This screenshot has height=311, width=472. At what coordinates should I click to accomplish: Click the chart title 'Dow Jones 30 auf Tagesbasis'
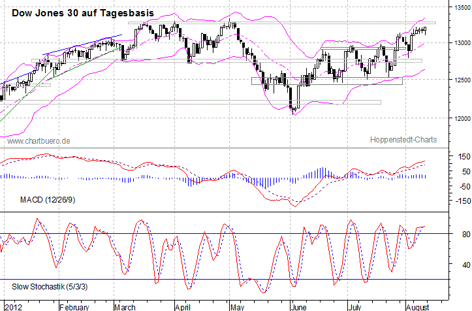pos(83,13)
